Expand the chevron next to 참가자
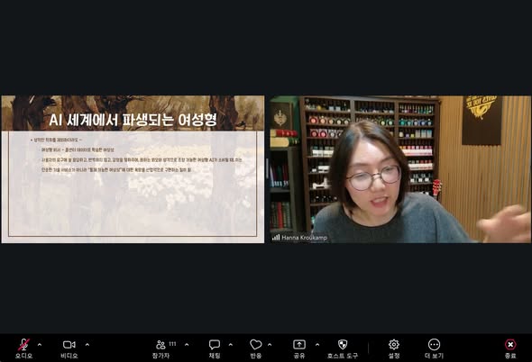Image resolution: width=532 pixels, height=362 pixels. pos(187,345)
